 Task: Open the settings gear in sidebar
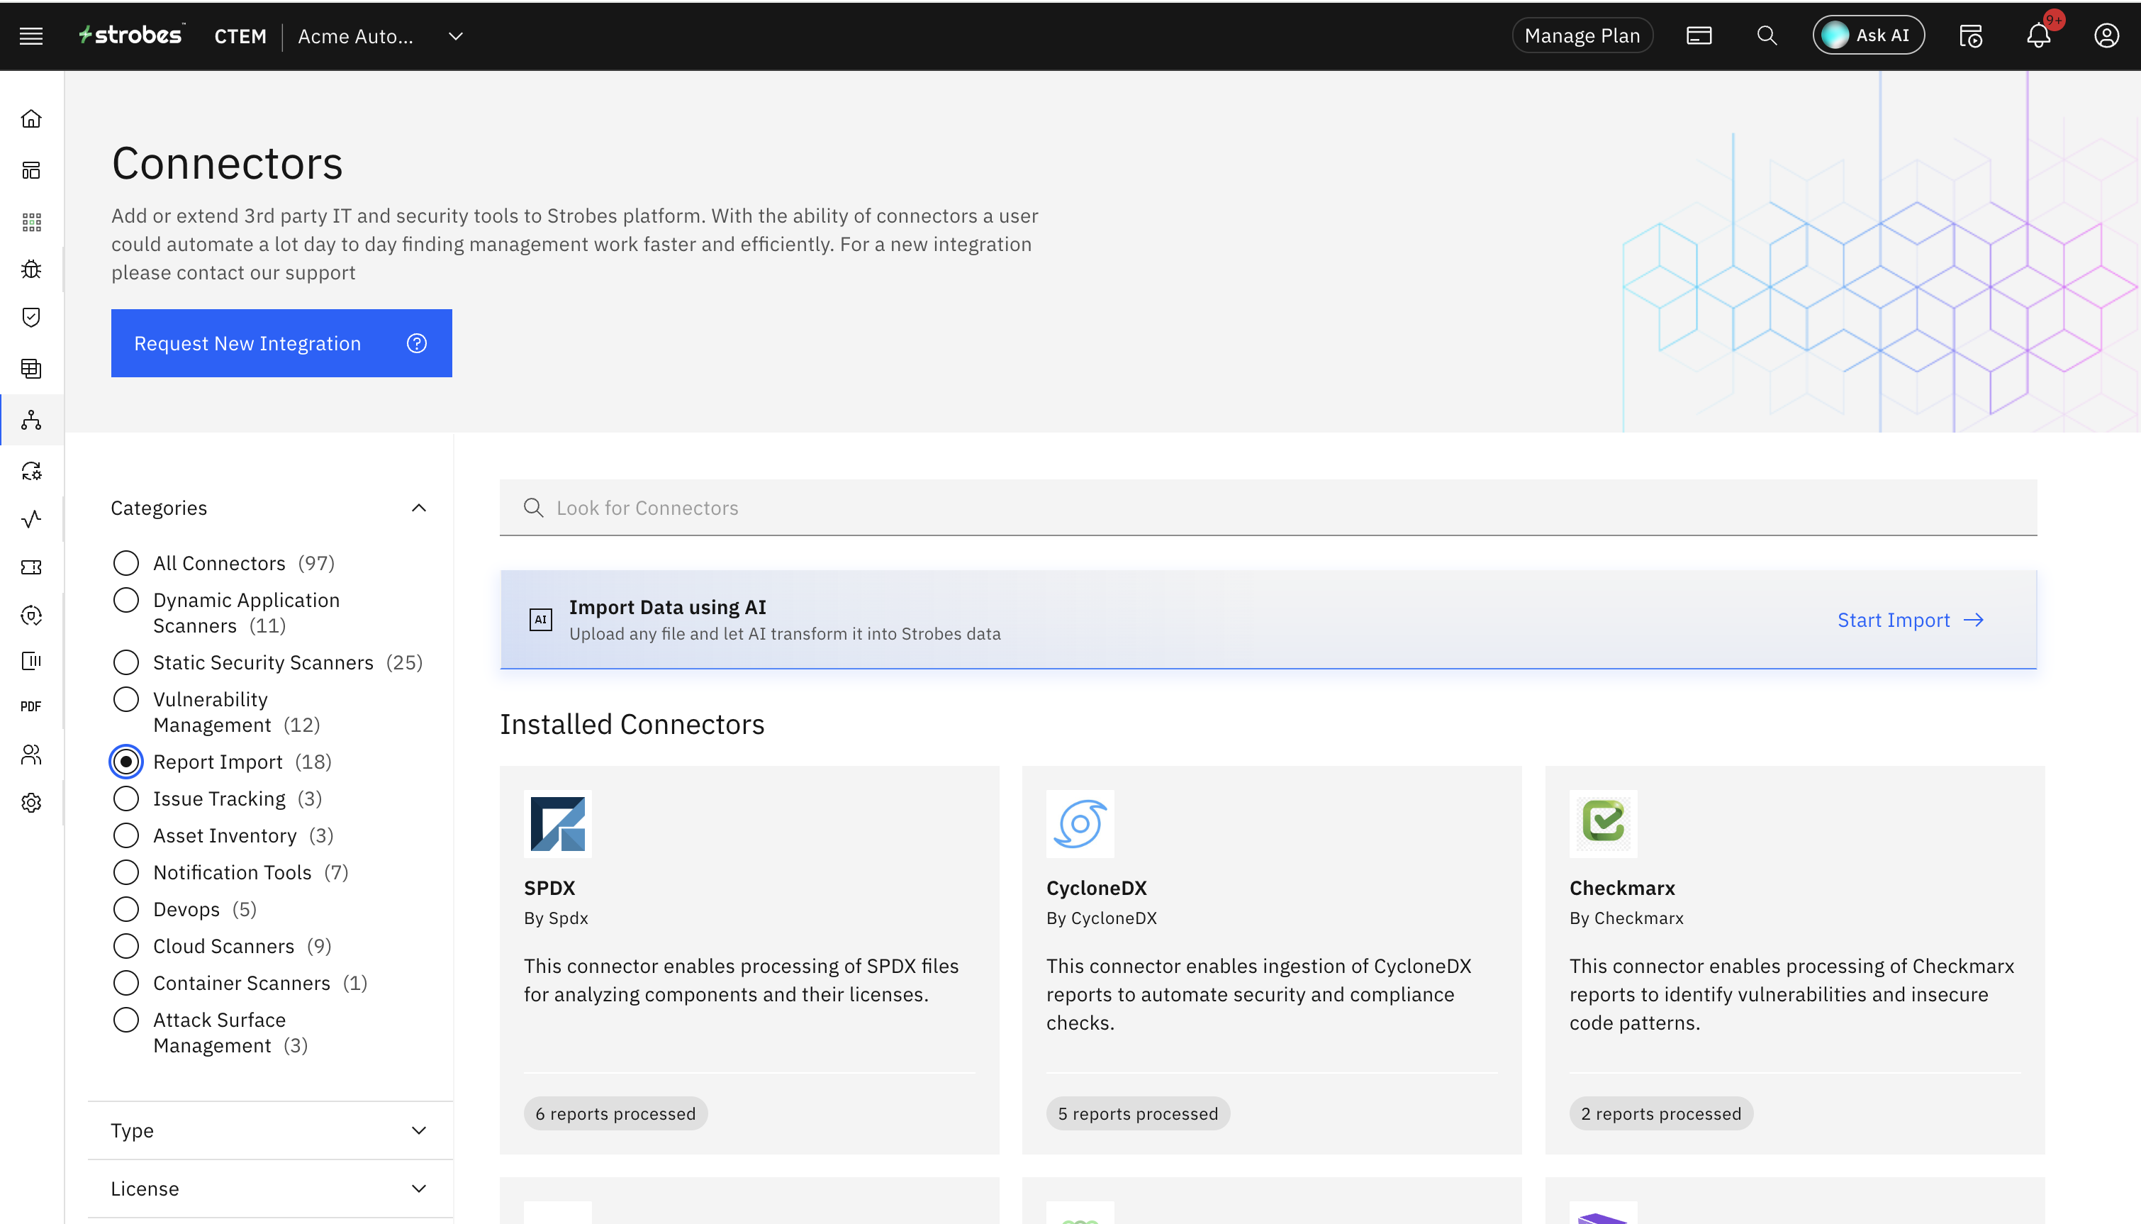[31, 803]
